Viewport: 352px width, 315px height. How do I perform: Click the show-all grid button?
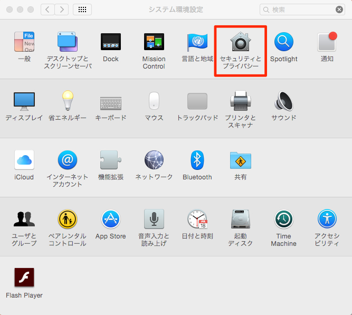point(82,9)
